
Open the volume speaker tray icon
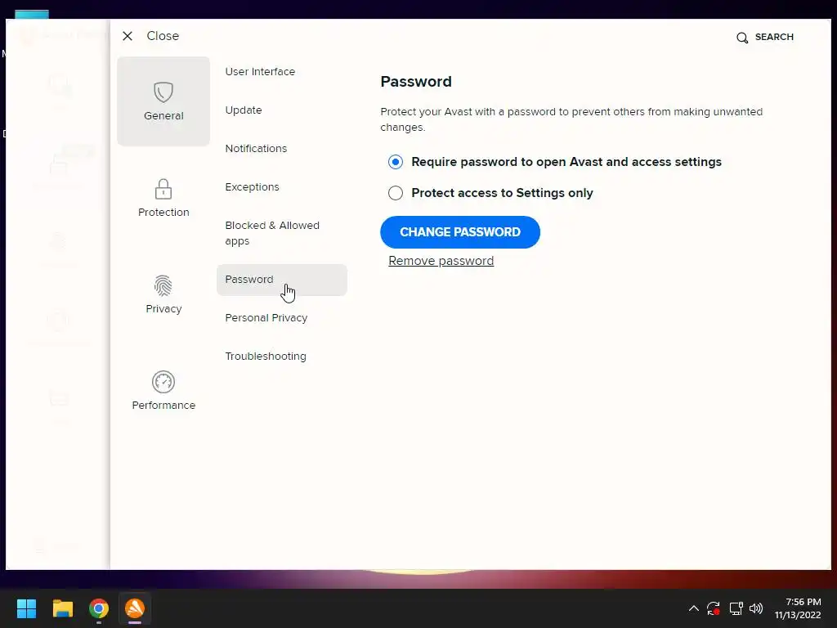tap(756, 608)
